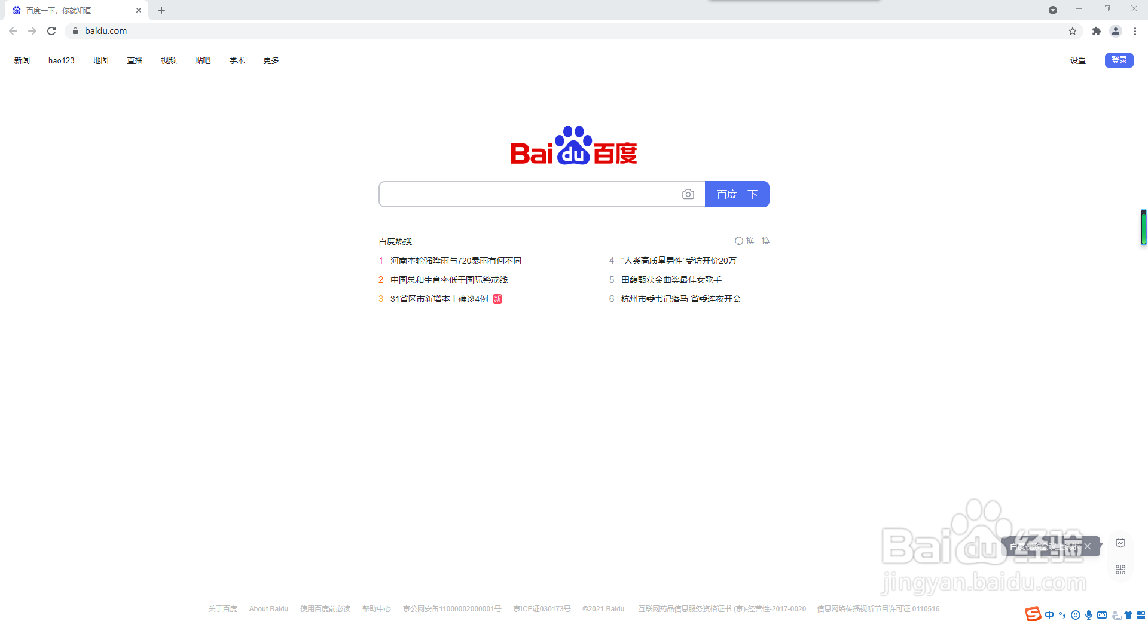Open the Chrome three-dot menu
The height and width of the screenshot is (621, 1148).
1135,31
